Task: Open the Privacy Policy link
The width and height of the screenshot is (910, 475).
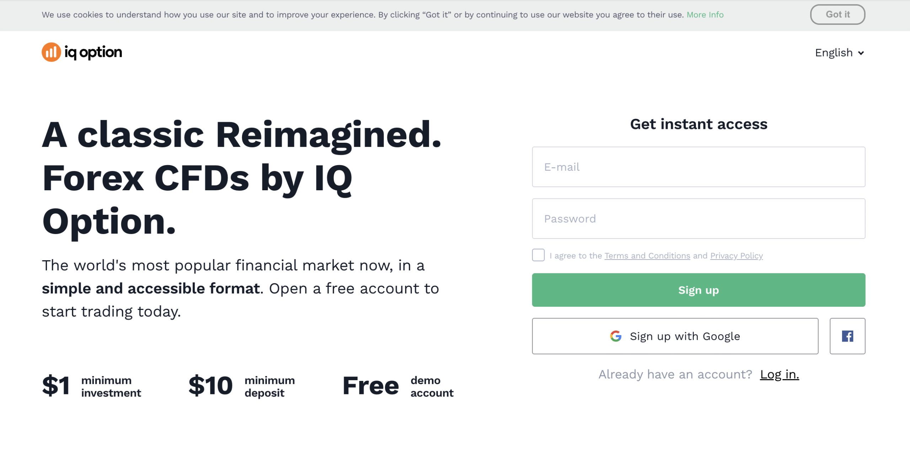Action: 736,256
